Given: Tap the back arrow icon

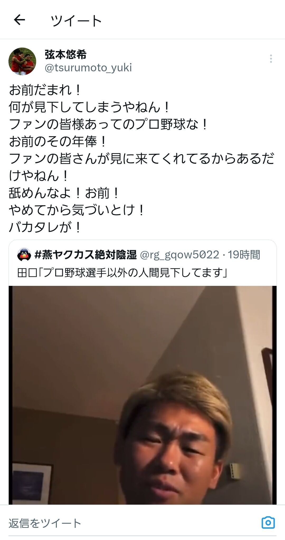Looking at the screenshot, I should (x=20, y=20).
